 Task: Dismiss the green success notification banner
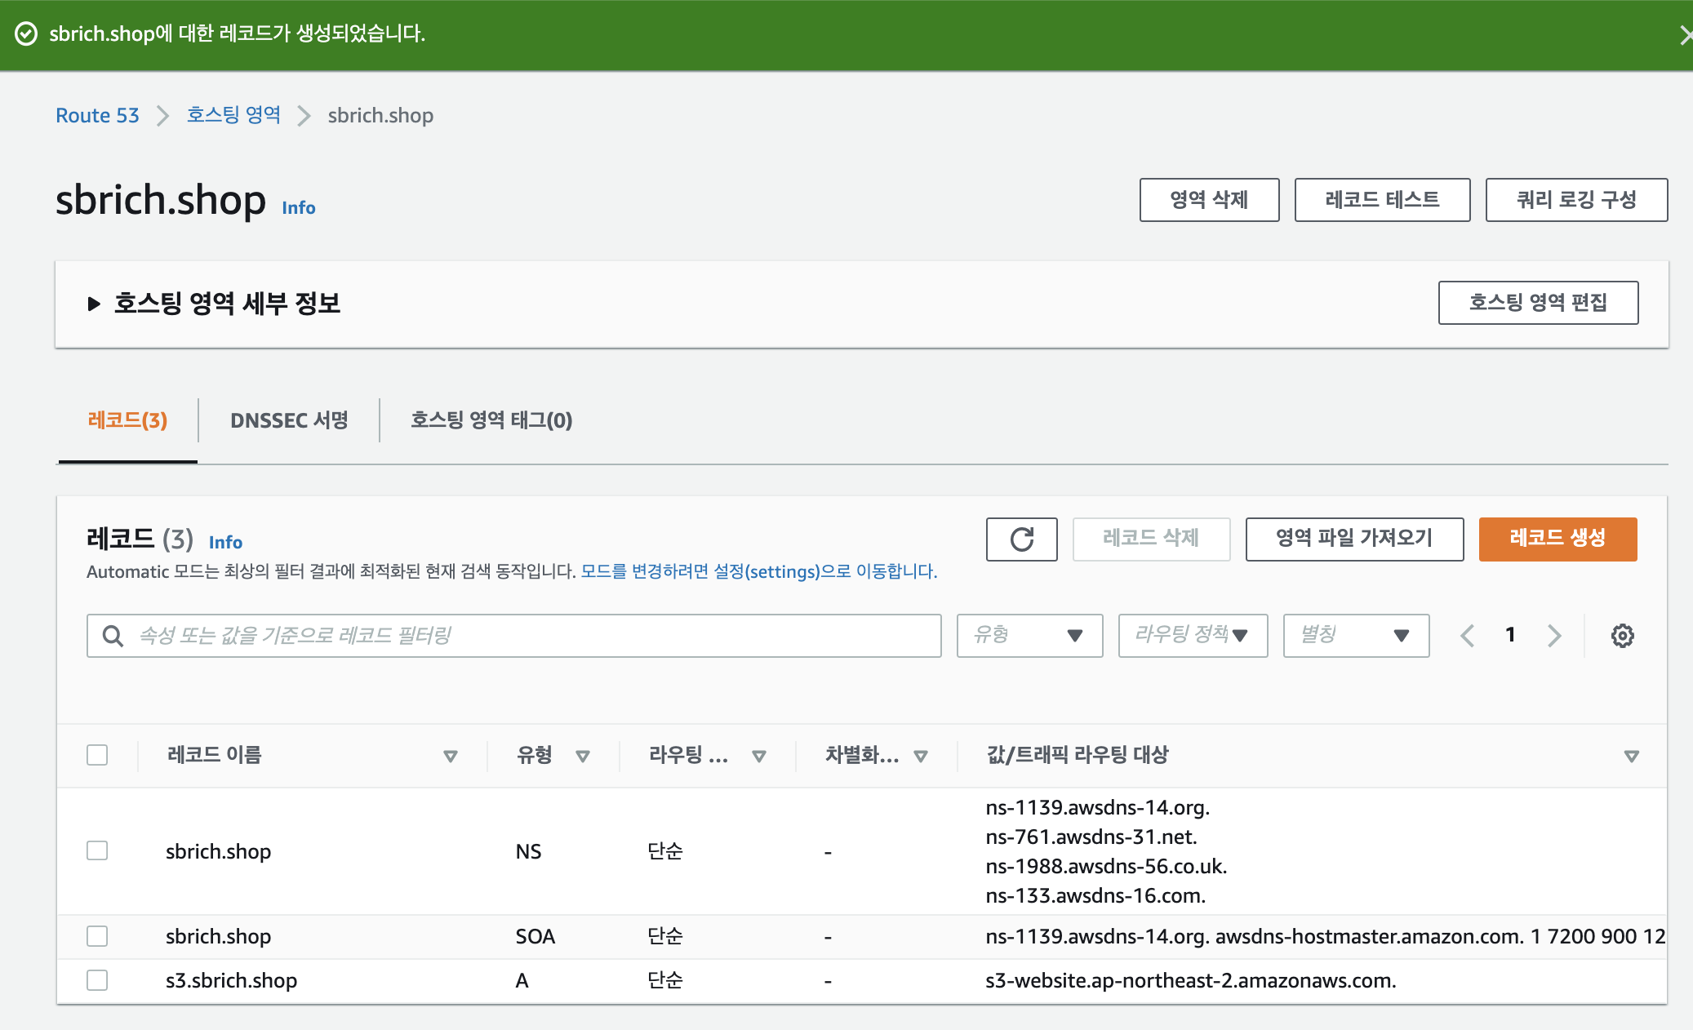(x=1683, y=34)
